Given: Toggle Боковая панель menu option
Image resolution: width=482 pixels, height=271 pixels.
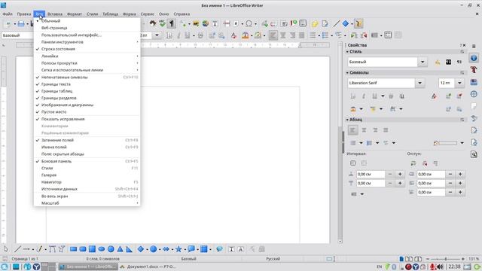Looking at the screenshot, I should (x=87, y=161).
